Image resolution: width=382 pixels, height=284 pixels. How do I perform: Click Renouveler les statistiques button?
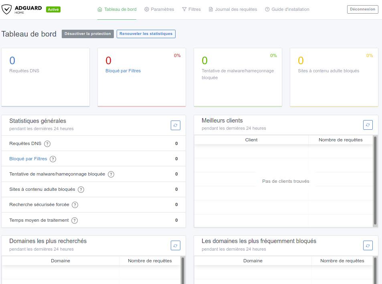coord(146,34)
